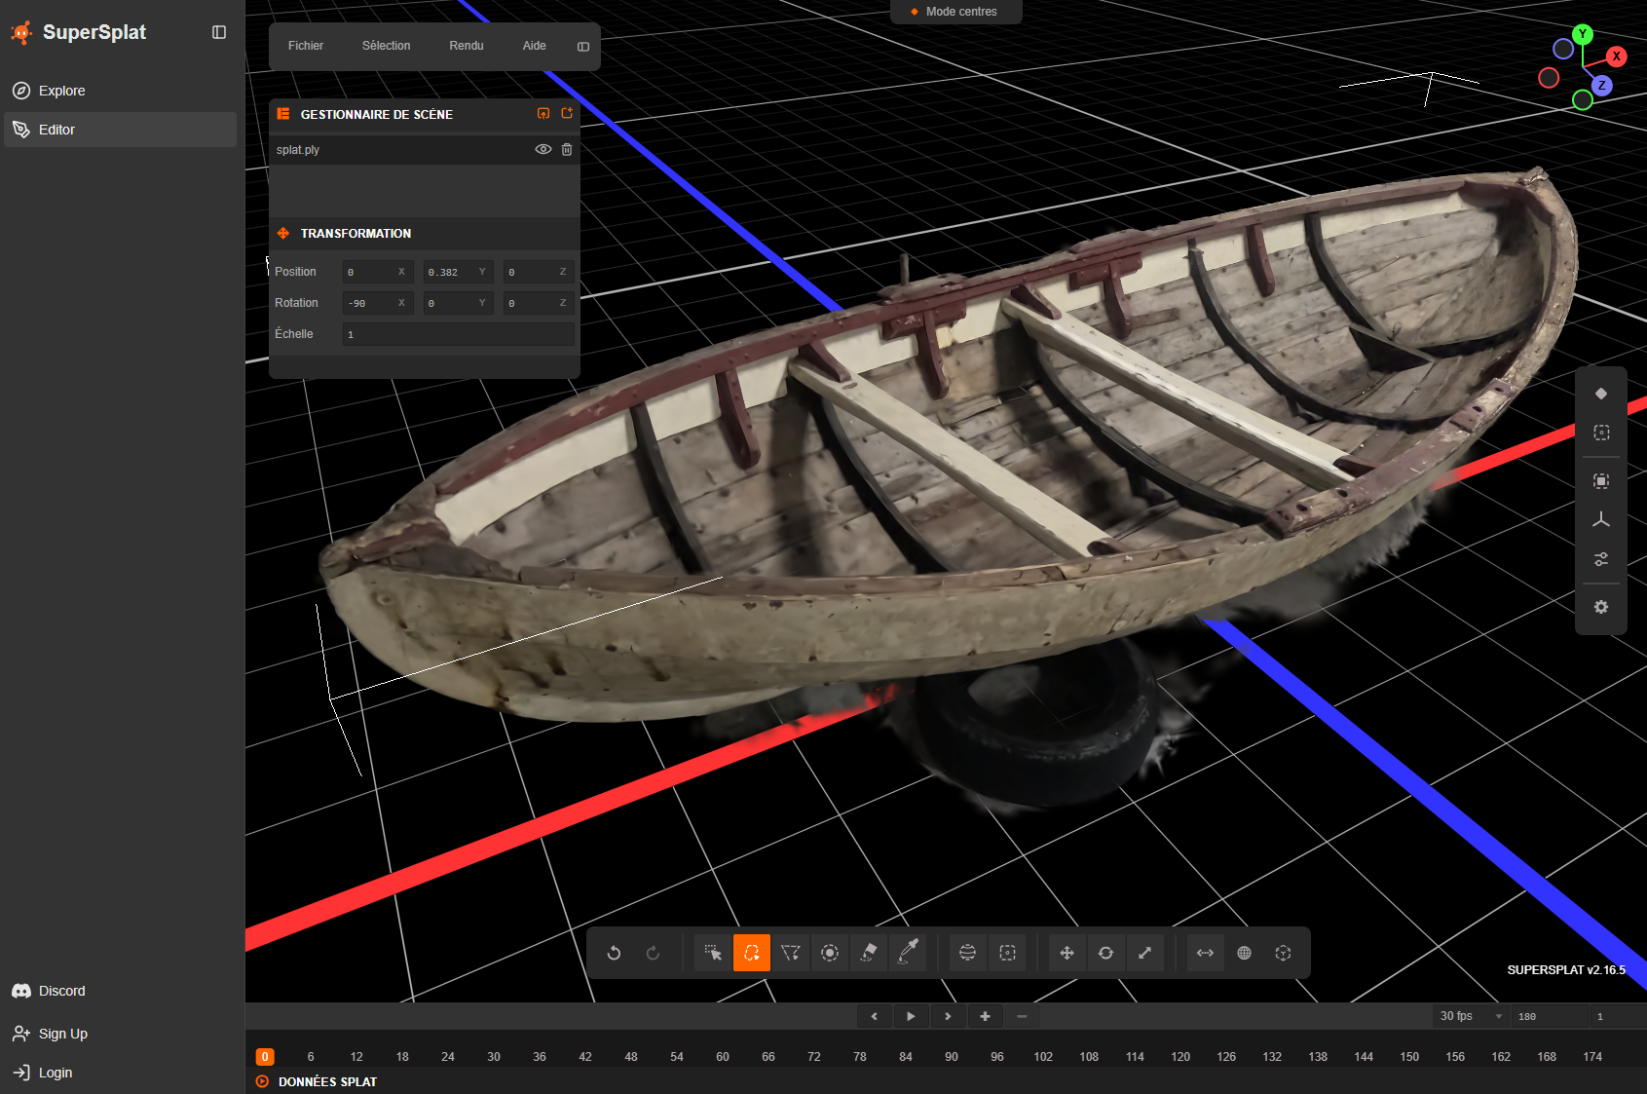The width and height of the screenshot is (1647, 1094).
Task: Select the lasso selection tool
Action: [x=751, y=953]
